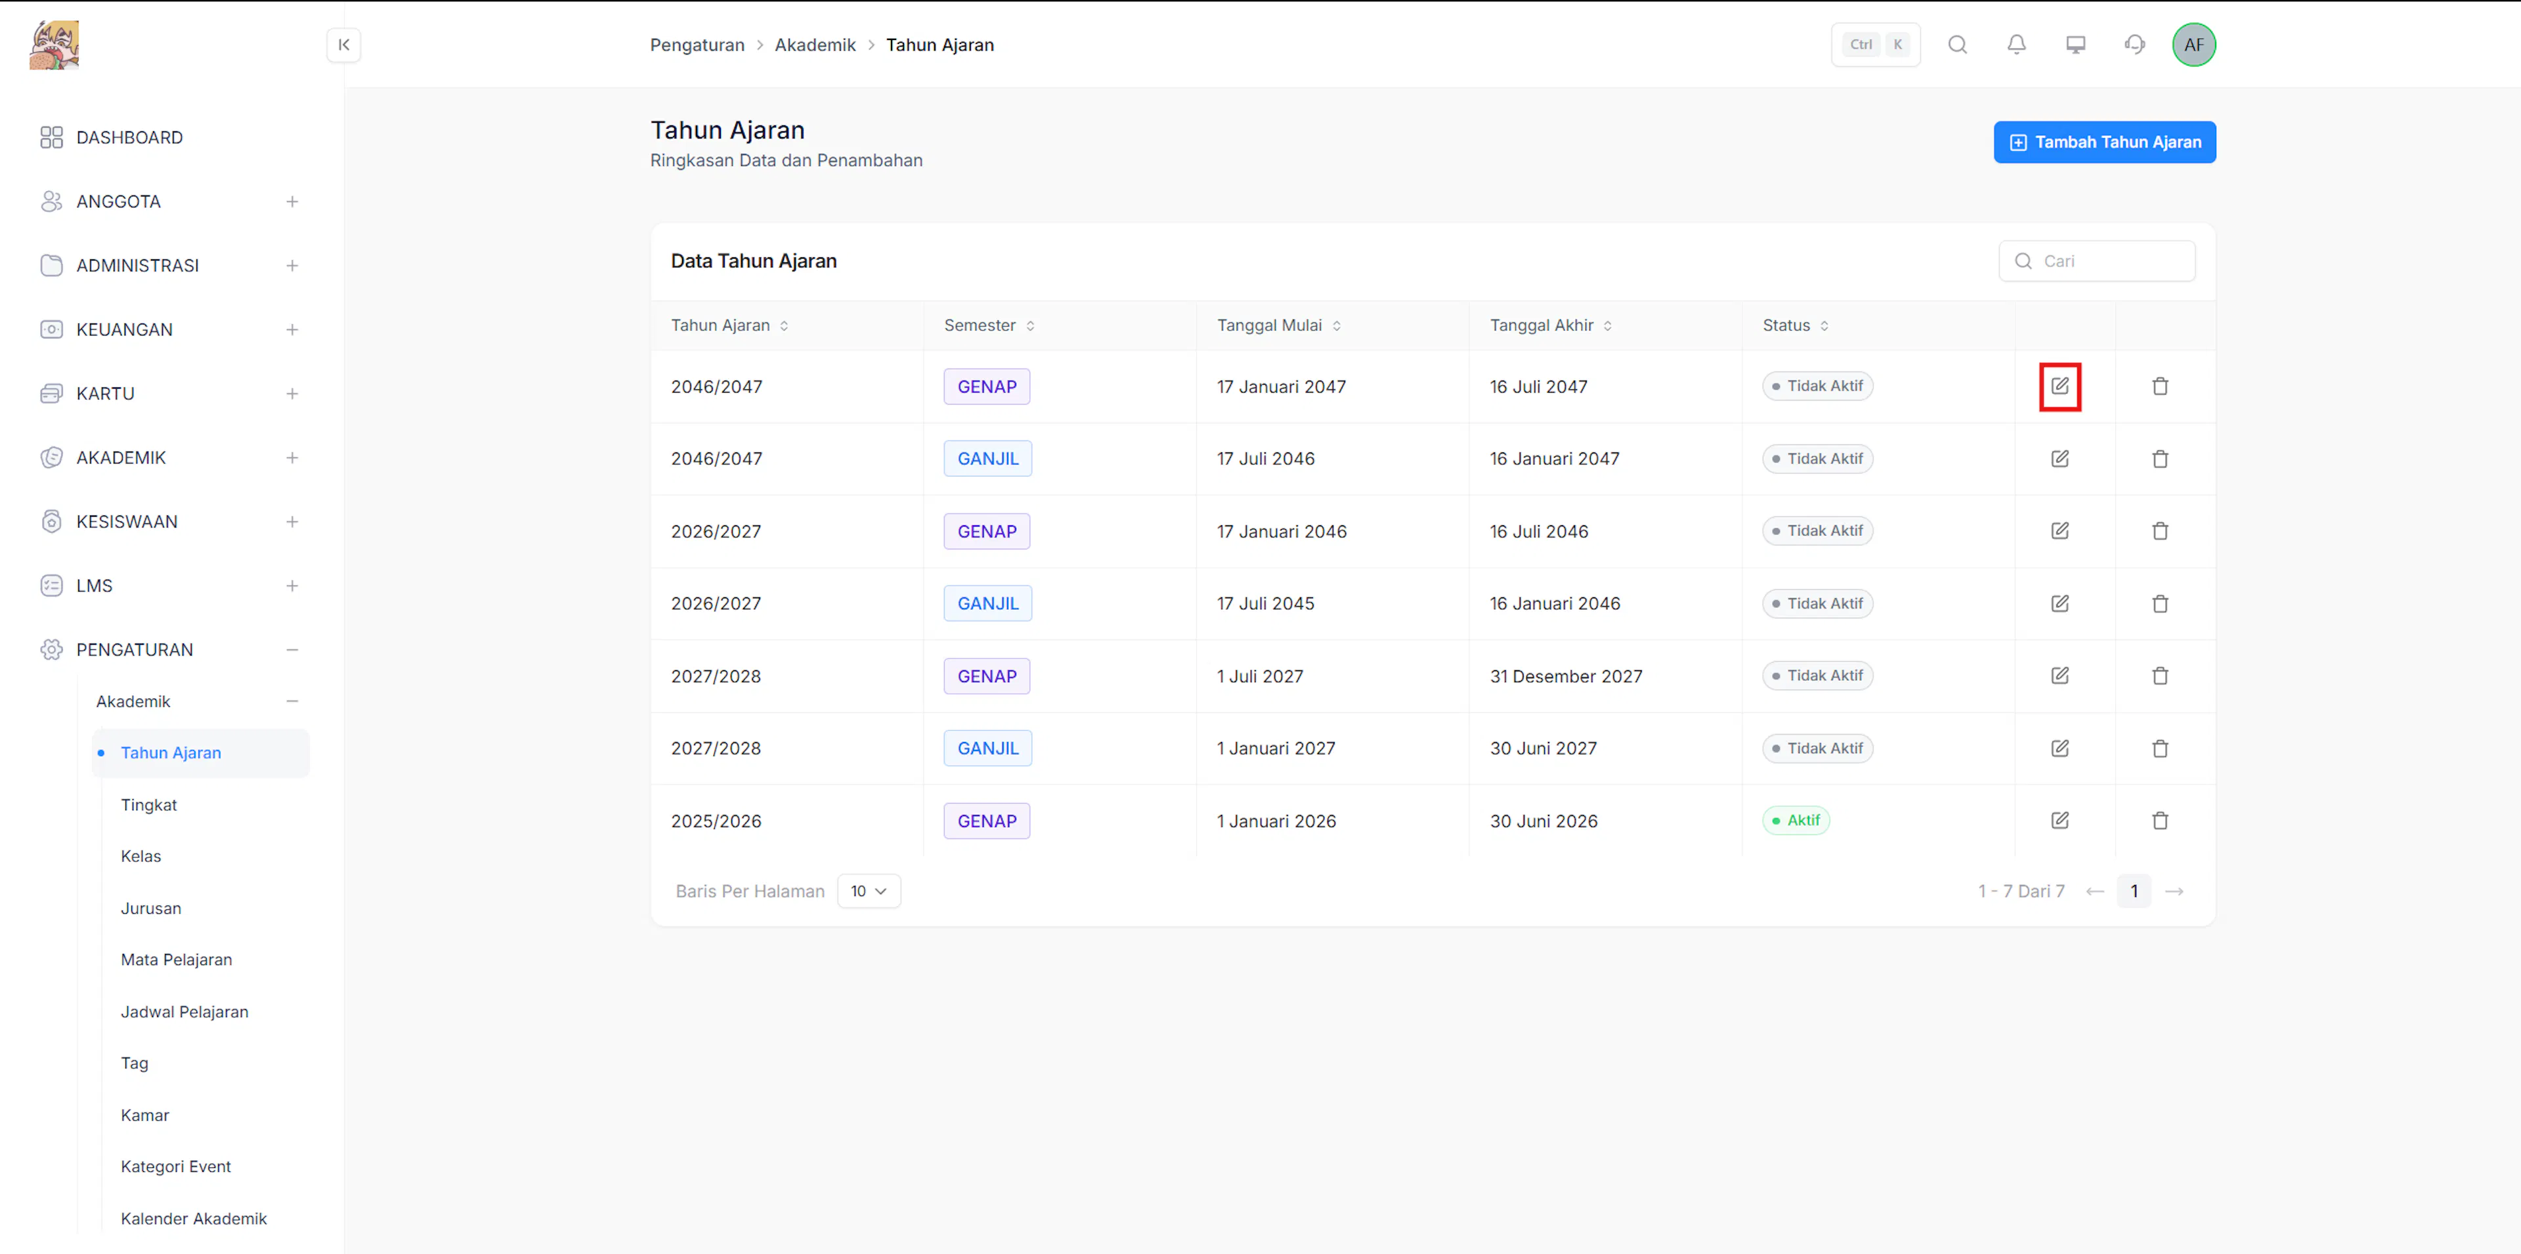Open Jadwal Pelajaran settings page
This screenshot has width=2521, height=1254.
point(184,1012)
